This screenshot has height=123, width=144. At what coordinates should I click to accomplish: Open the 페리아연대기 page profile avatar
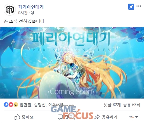[x=10, y=10]
